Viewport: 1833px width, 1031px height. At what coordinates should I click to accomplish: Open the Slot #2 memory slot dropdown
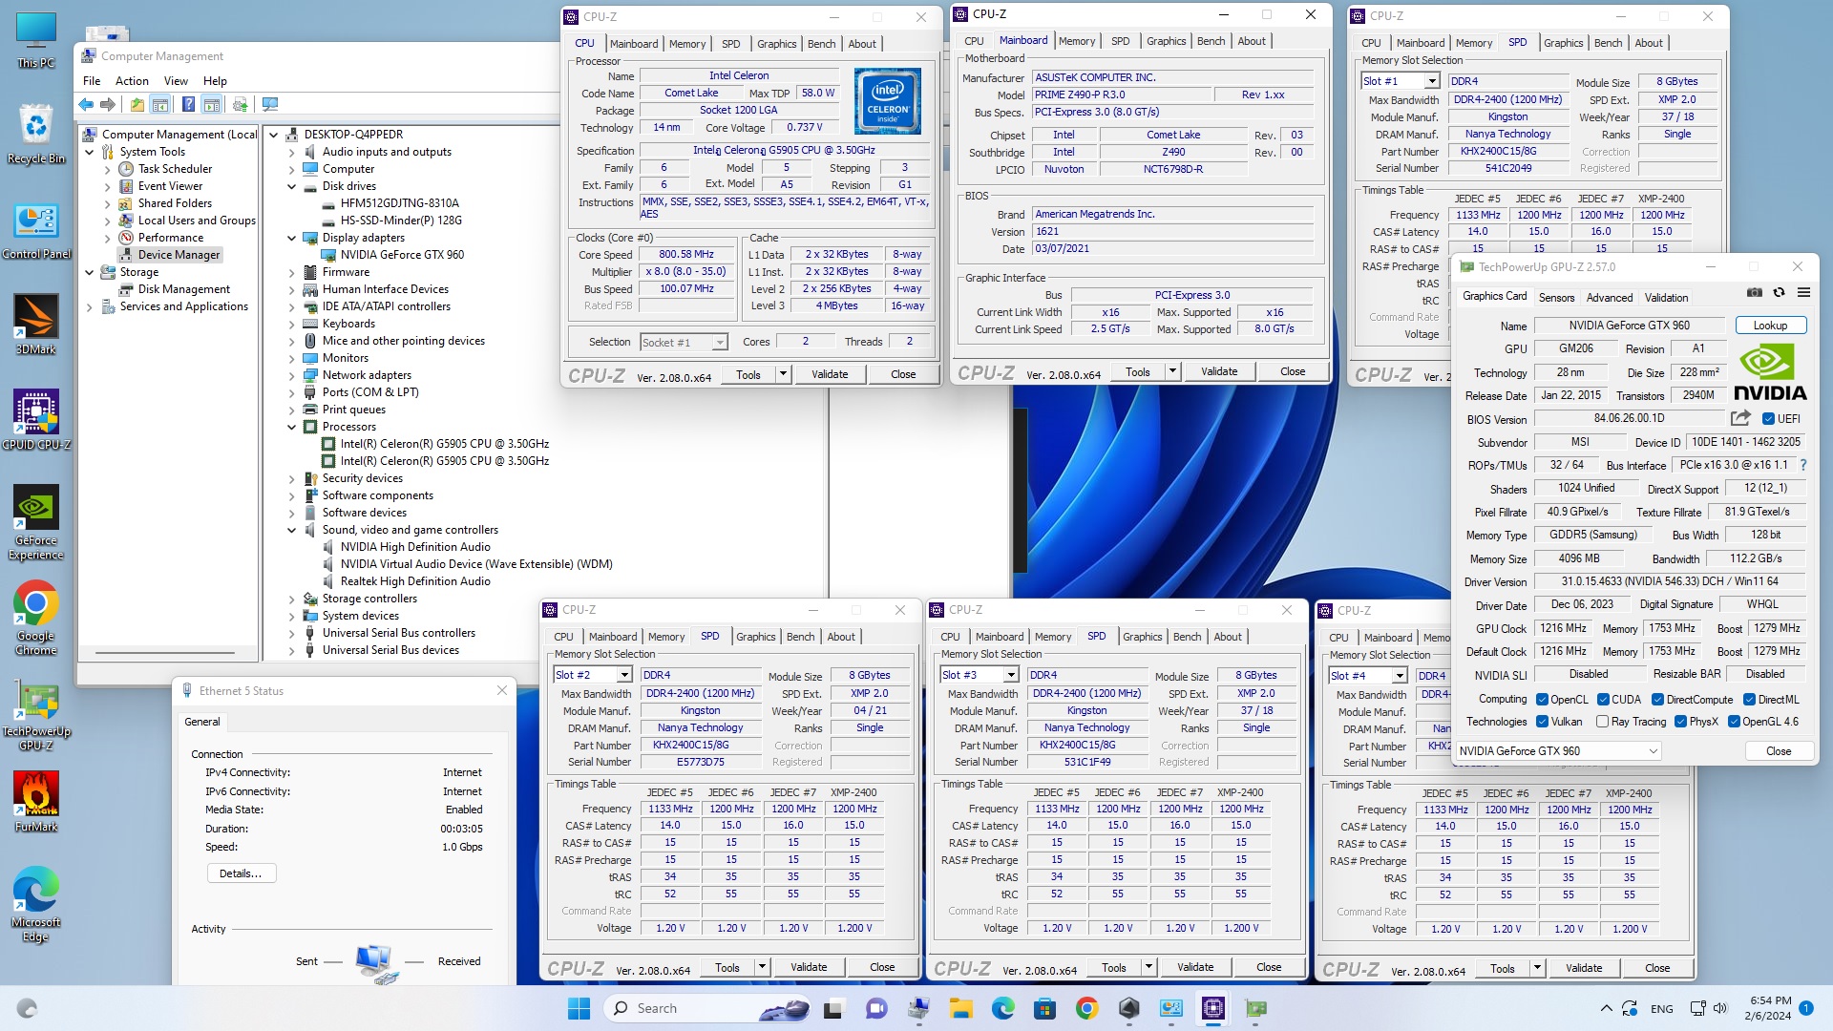pos(624,675)
